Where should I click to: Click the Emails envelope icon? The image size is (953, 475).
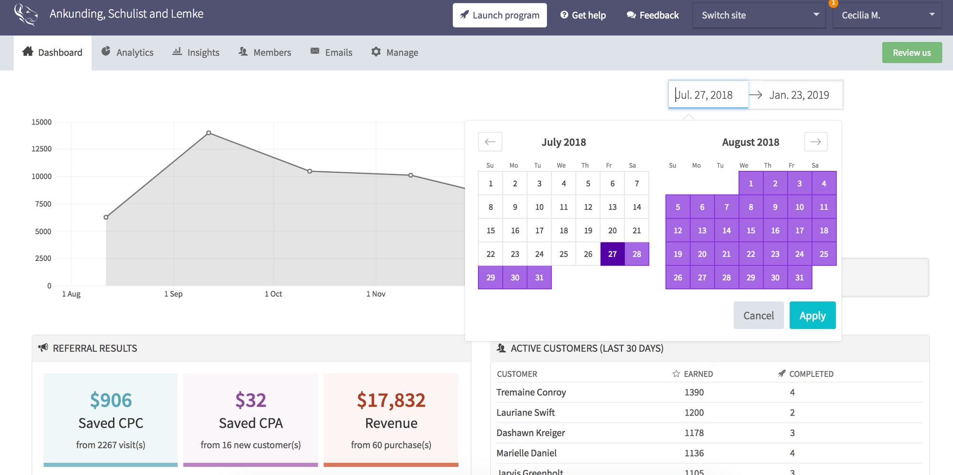315,51
